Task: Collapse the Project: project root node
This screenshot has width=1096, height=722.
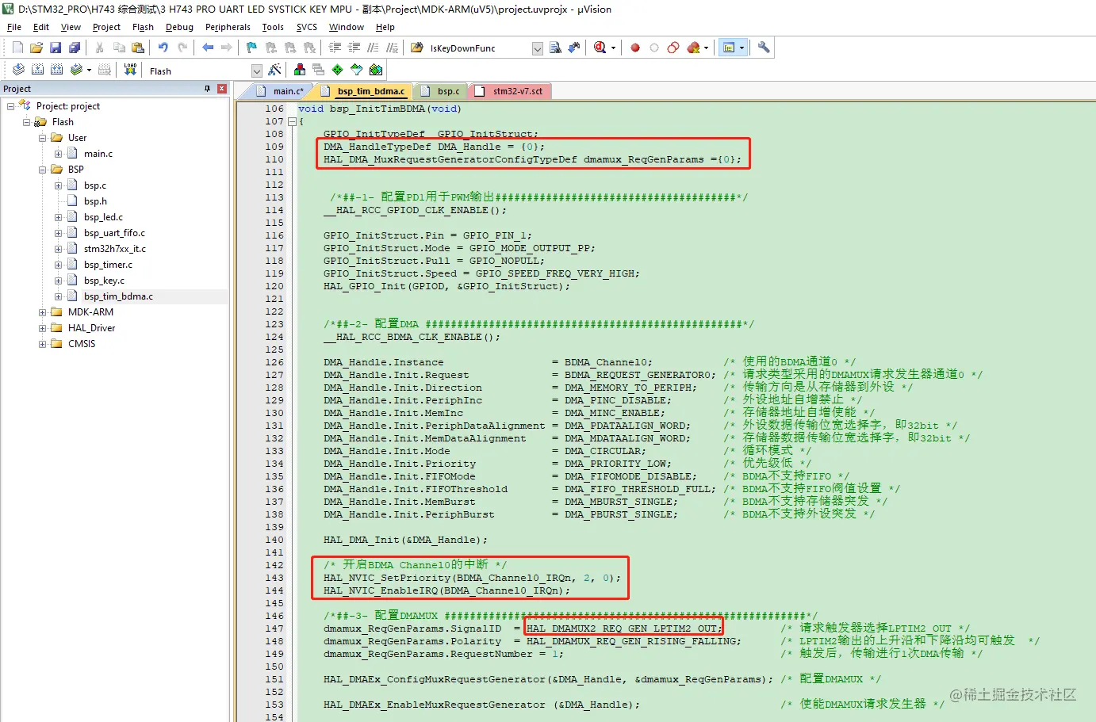Action: [x=10, y=106]
